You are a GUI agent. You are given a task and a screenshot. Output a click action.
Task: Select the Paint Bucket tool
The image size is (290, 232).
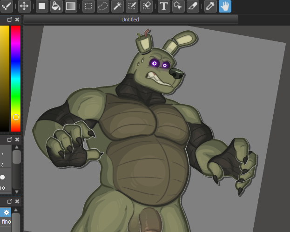tap(56, 6)
